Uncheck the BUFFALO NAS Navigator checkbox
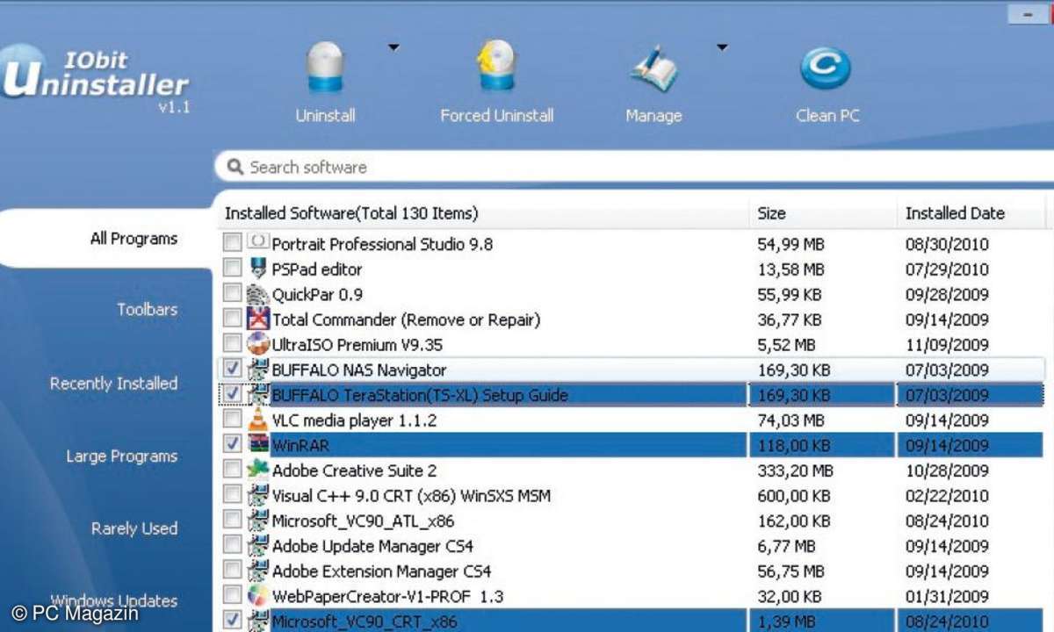1054x632 pixels. click(x=232, y=369)
